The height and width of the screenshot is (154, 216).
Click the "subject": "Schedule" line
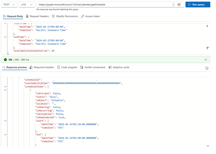(x=50, y=100)
